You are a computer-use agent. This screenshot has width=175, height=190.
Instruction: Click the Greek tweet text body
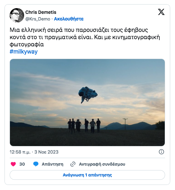tap(85, 37)
